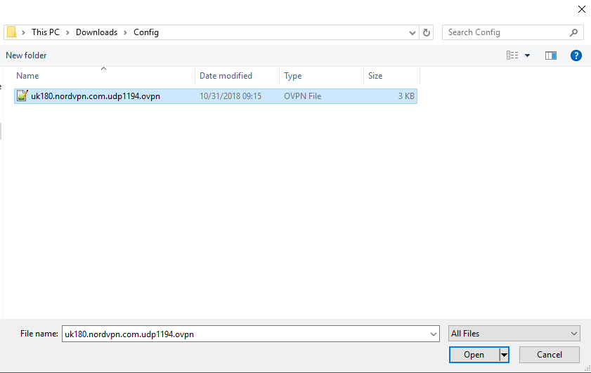
Task: Expand the File name history dropdown
Action: pos(434,334)
